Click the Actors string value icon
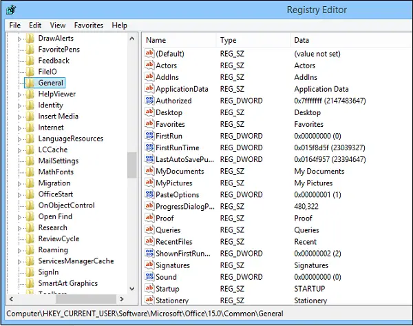The height and width of the screenshot is (326, 413). (149, 65)
